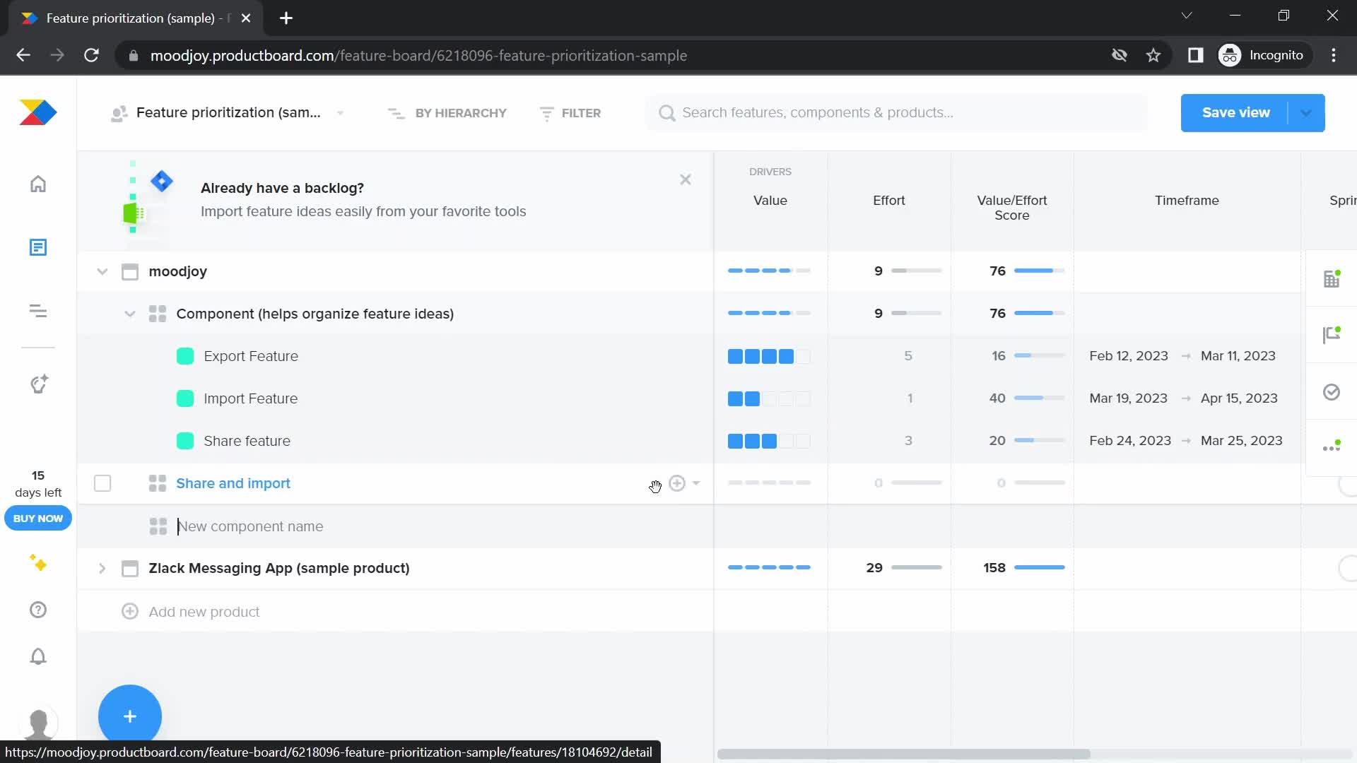1357x763 pixels.
Task: Click the Save view button
Action: coord(1235,113)
